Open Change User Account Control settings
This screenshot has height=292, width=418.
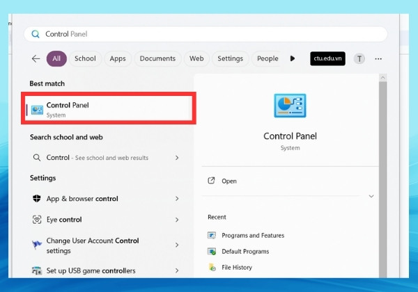[106, 245]
